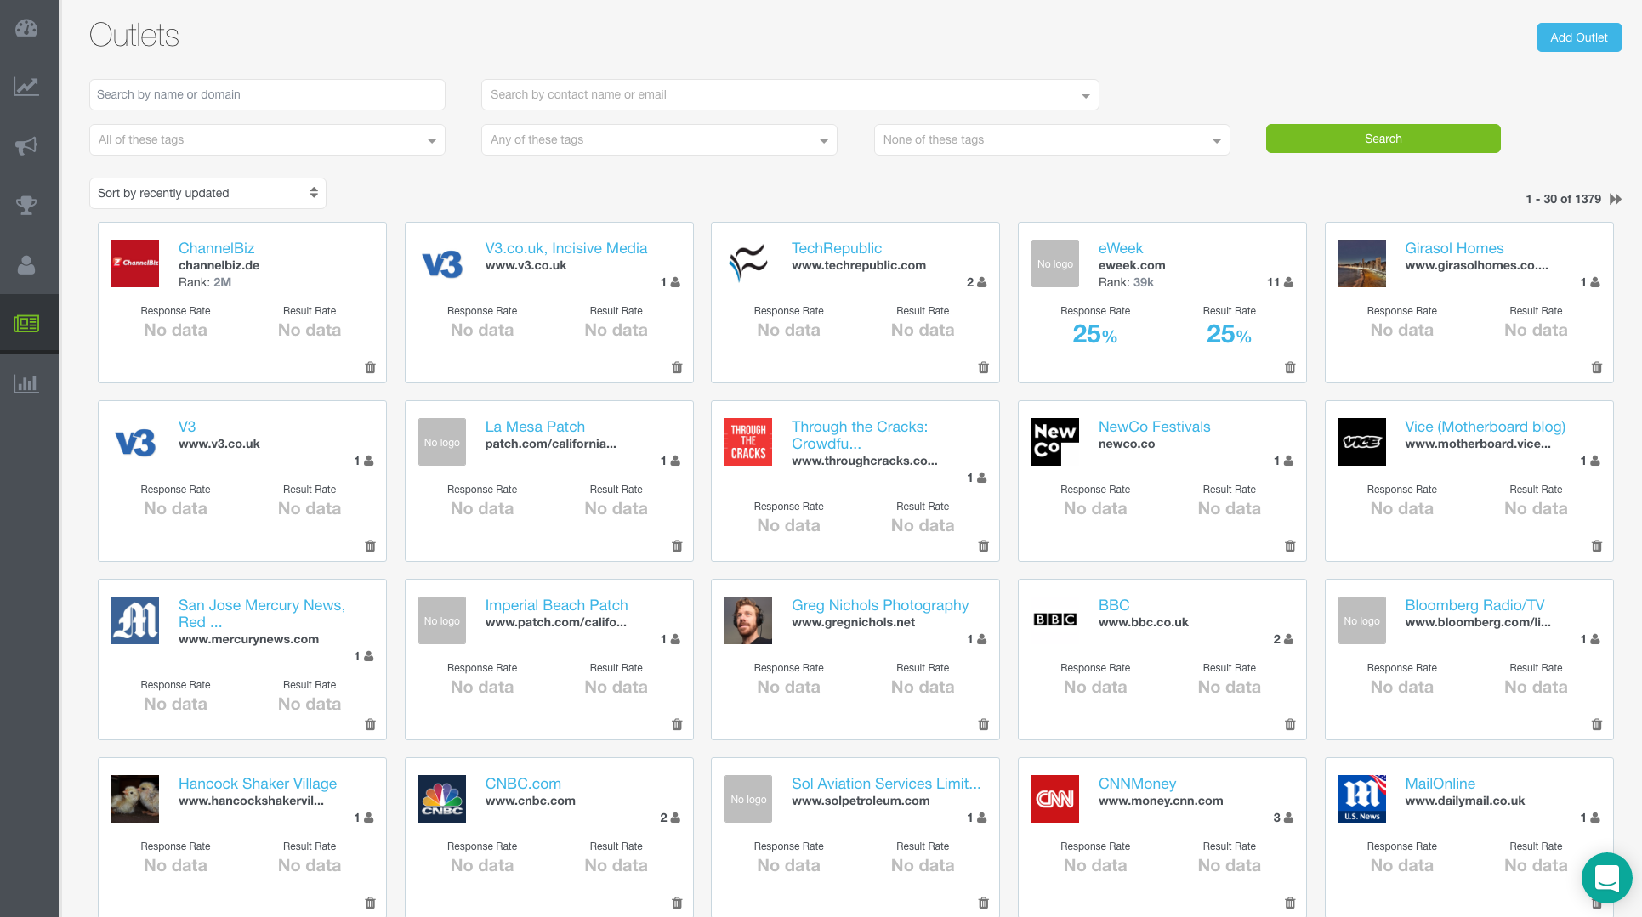Click the www.bbc.co.uk domain text
This screenshot has width=1642, height=917.
1144,622
